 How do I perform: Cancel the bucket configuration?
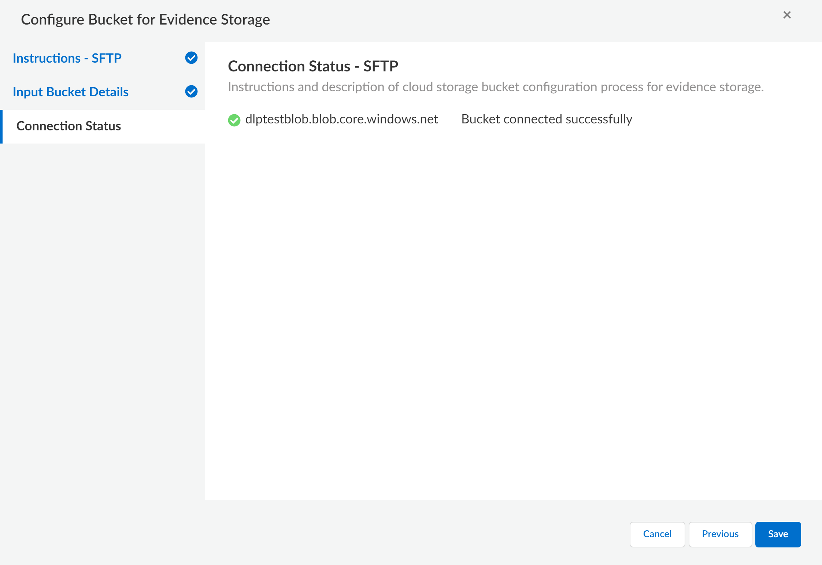pos(657,534)
